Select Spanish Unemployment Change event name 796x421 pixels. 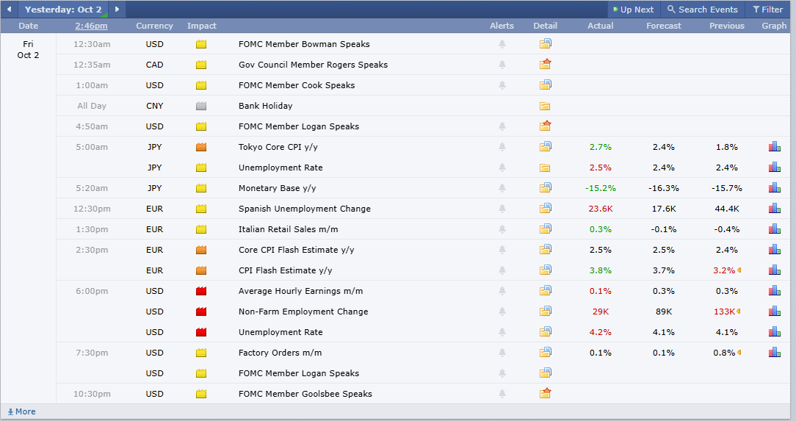pyautogui.click(x=305, y=209)
